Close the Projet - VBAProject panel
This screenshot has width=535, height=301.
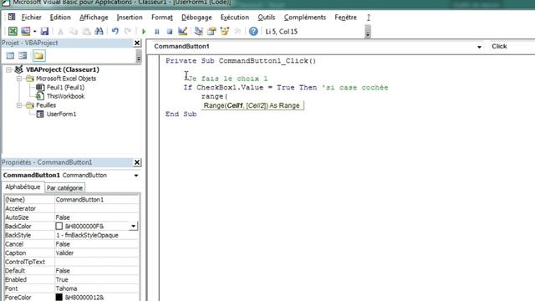click(137, 43)
